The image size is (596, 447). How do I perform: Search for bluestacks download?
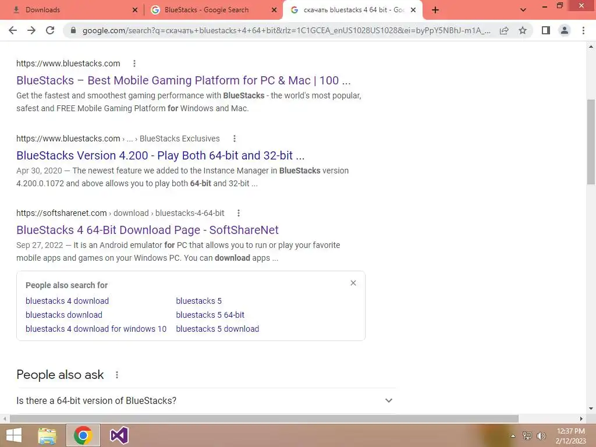(64, 315)
